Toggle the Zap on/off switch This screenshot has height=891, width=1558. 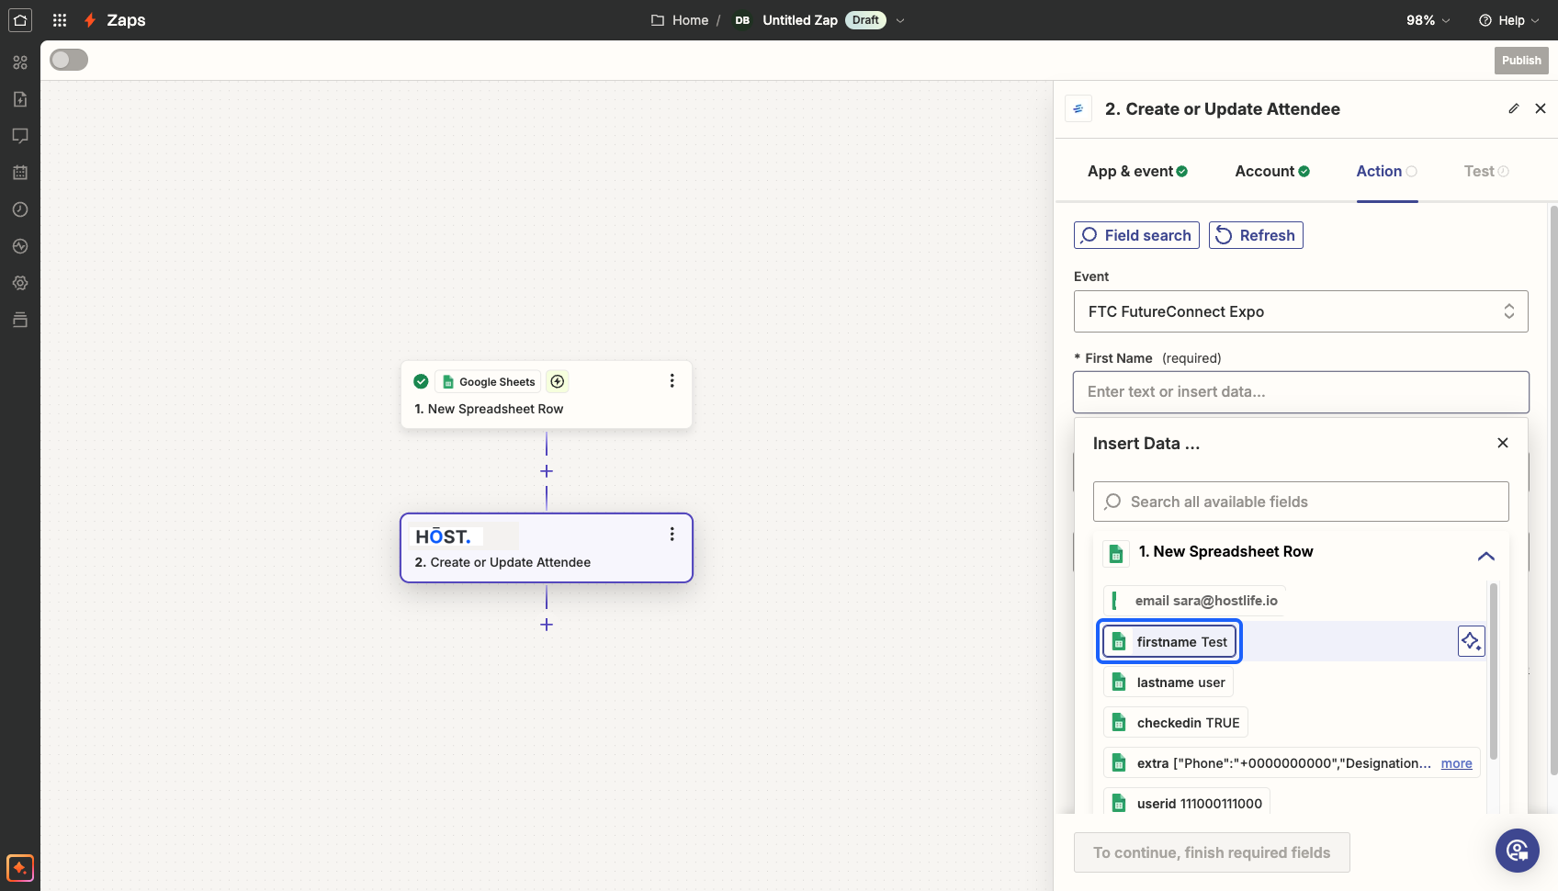coord(69,60)
